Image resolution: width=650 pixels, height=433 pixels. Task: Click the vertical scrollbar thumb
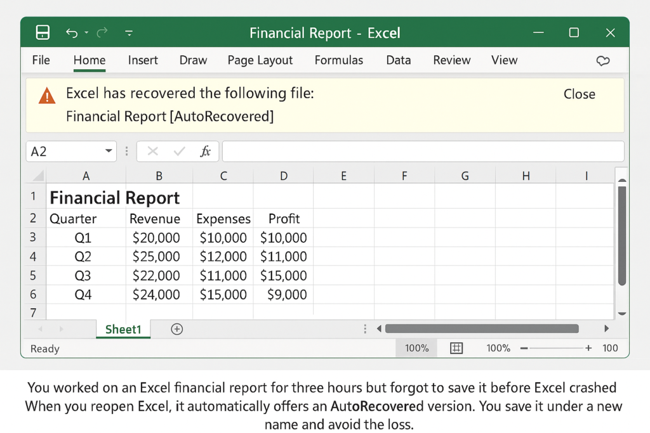622,236
